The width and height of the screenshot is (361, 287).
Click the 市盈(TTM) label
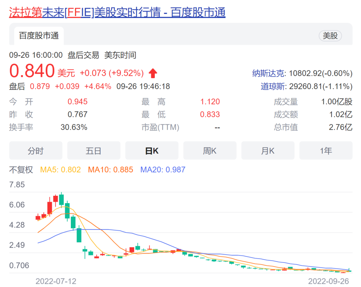(x=160, y=127)
